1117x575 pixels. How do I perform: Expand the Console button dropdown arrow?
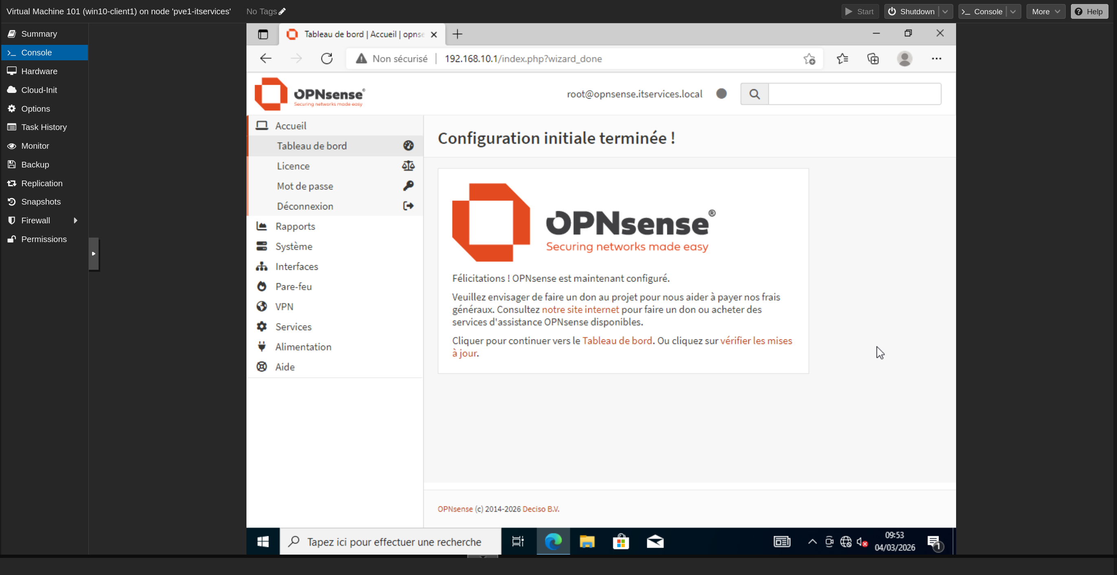[1013, 12]
